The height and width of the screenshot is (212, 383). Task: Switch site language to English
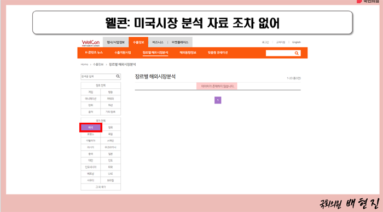297,42
